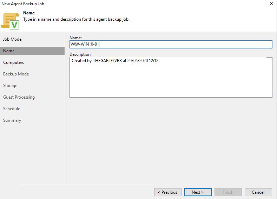Go back with the Previous button
The height and width of the screenshot is (199, 277).
(x=168, y=192)
